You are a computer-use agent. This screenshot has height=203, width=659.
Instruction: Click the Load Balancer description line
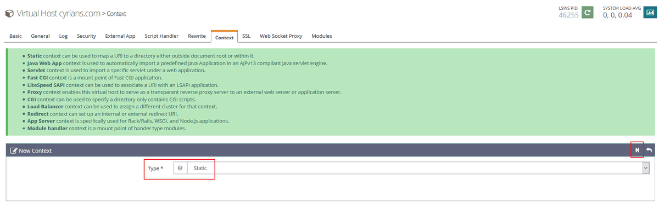pyautogui.click(x=122, y=107)
